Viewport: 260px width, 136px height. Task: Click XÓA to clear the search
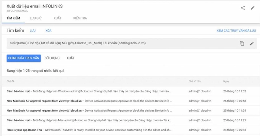click(x=48, y=31)
